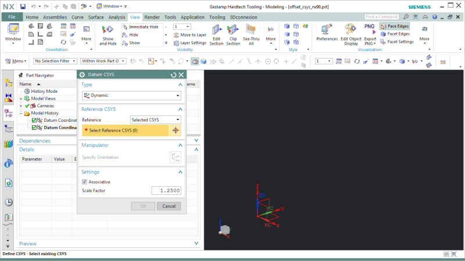Click Immediate Hide
This screenshot has height=261, width=465.
tap(141, 27)
